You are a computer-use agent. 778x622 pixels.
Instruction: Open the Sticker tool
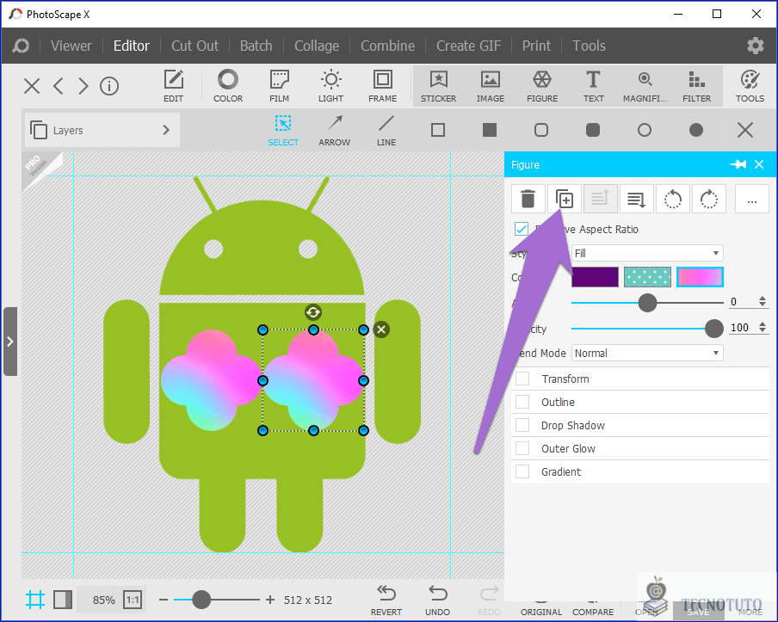coord(439,86)
